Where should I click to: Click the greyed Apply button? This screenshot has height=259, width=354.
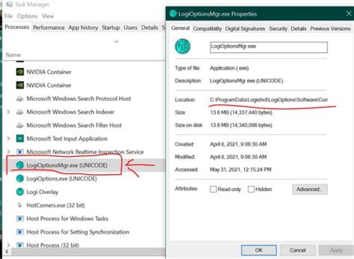coord(336,250)
